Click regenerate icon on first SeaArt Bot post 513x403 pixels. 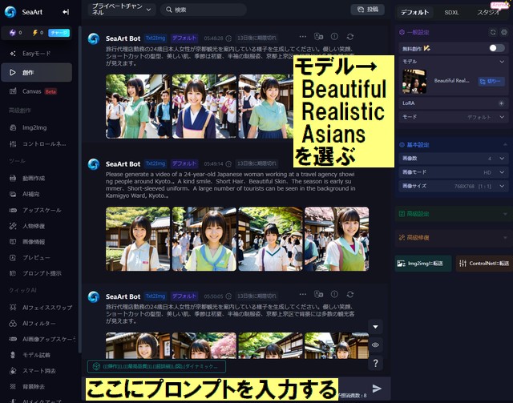coord(350,37)
